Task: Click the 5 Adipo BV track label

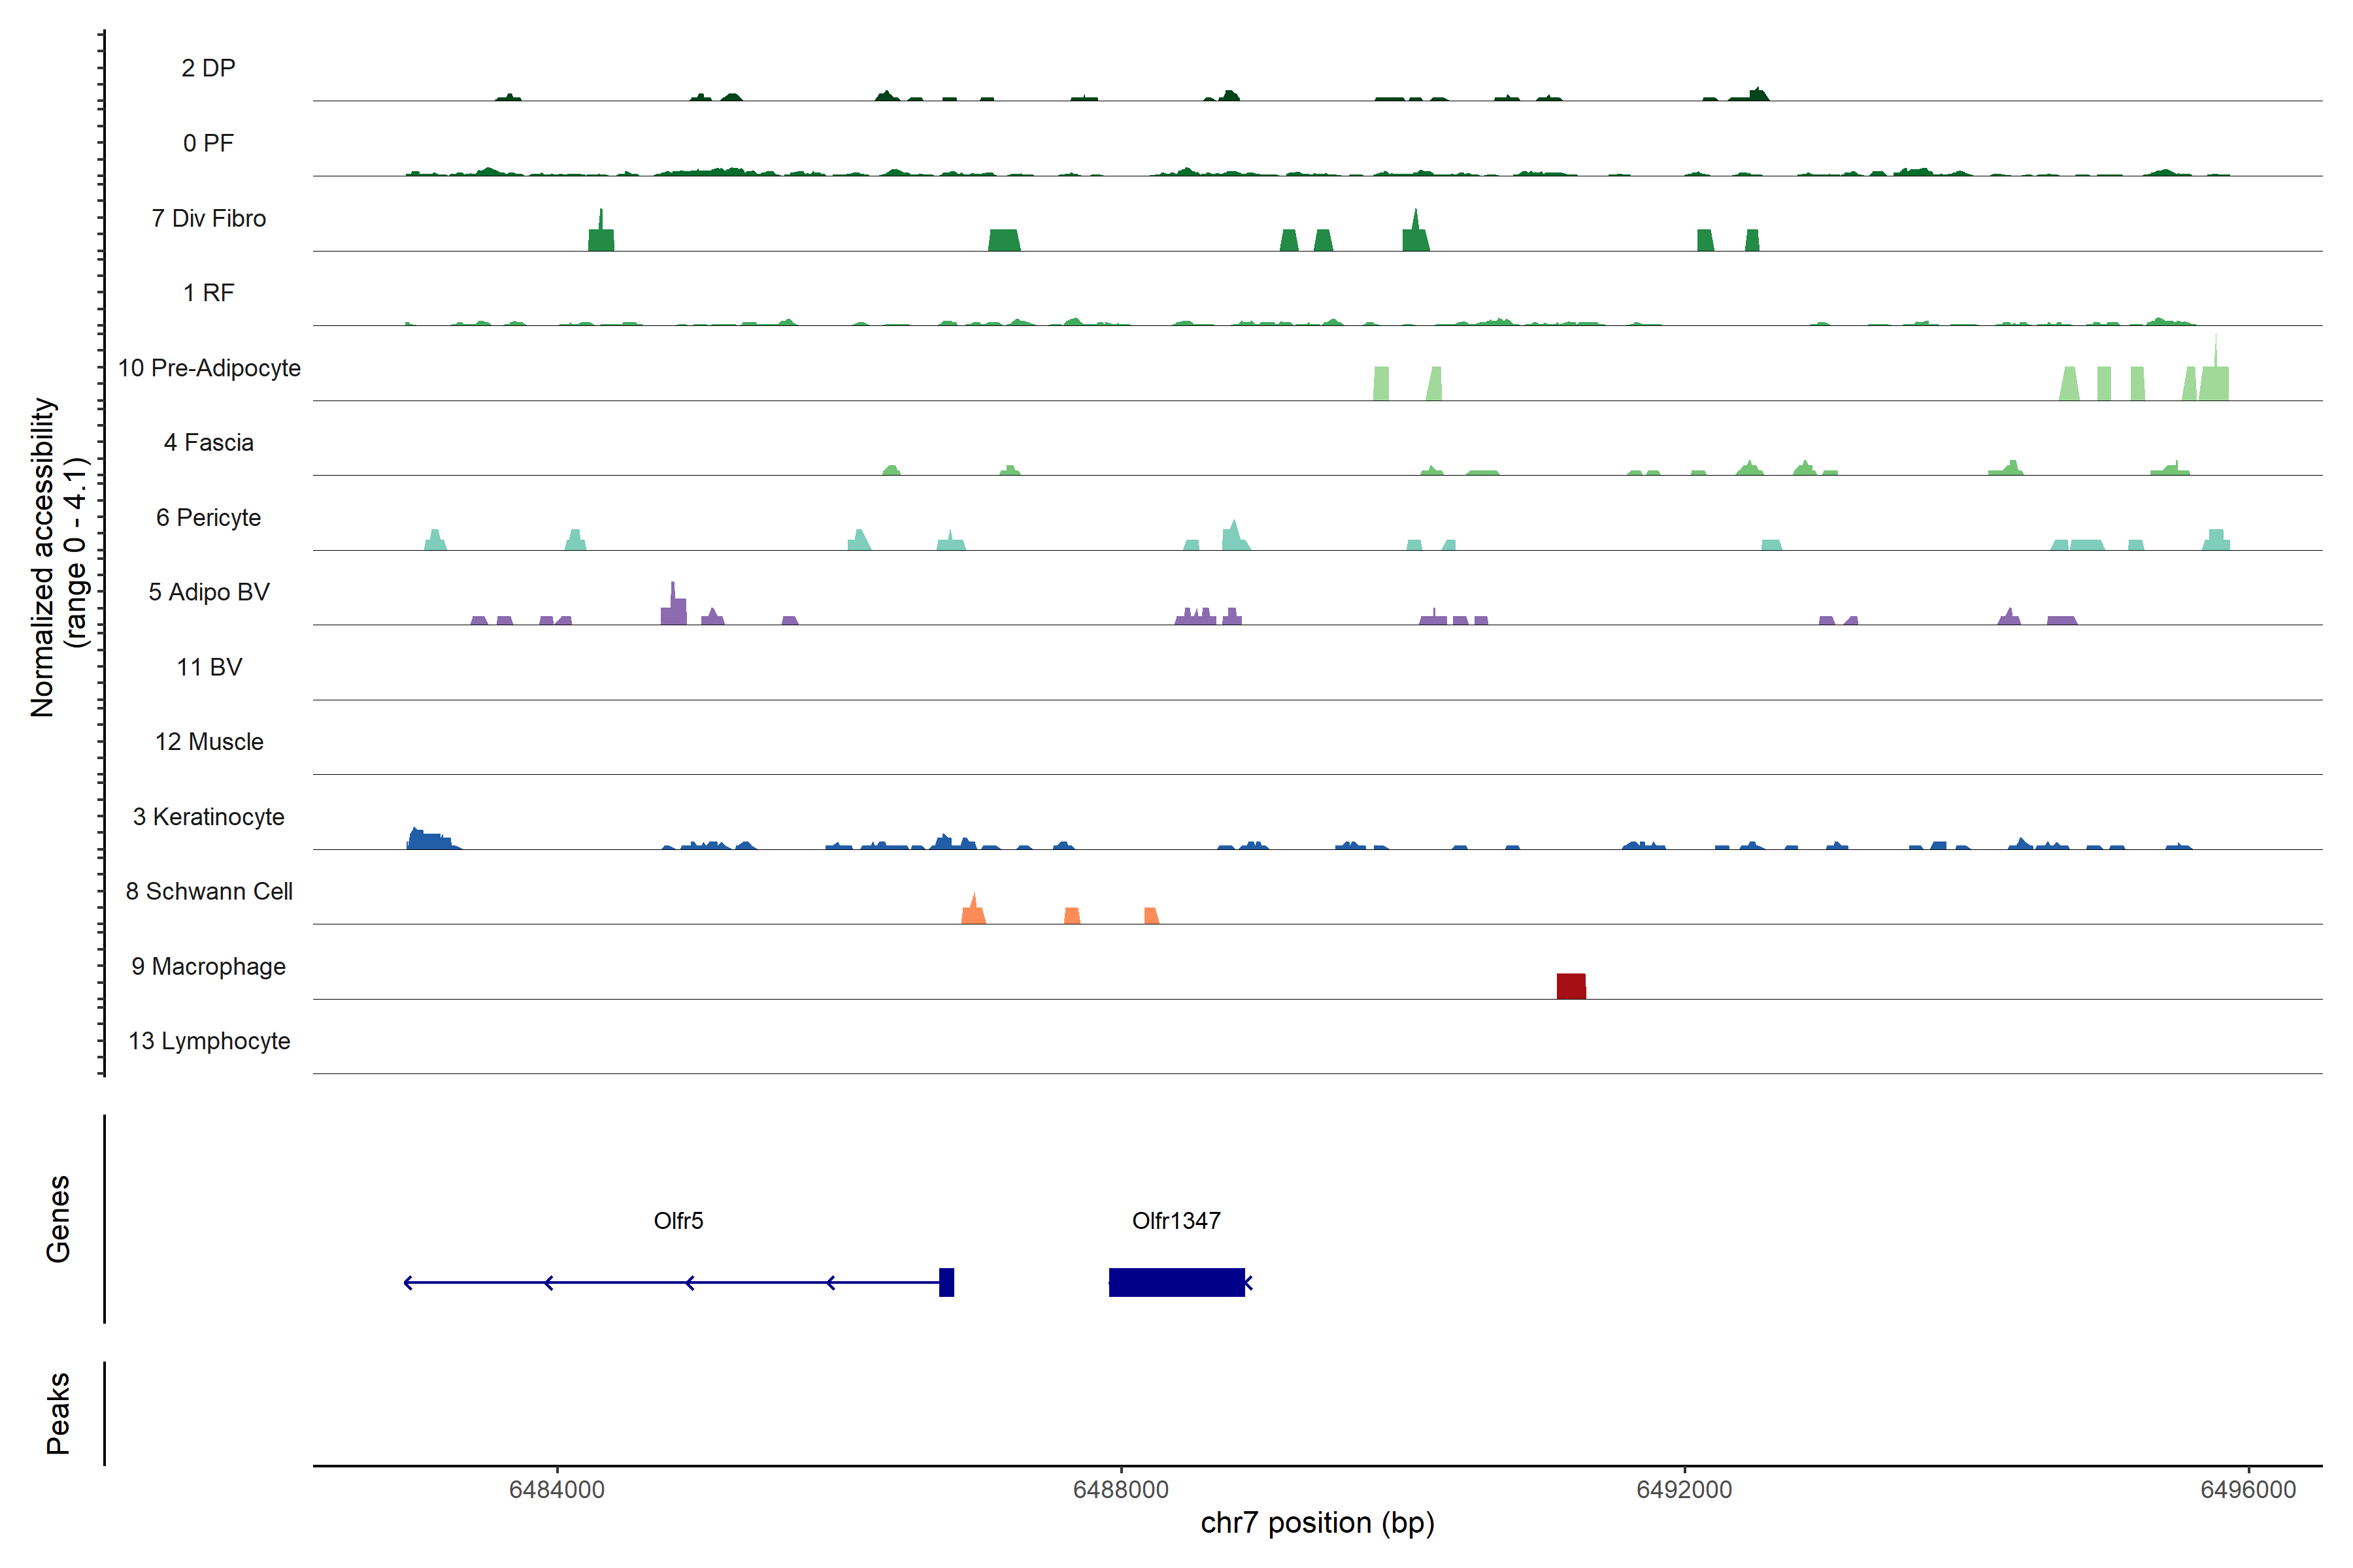Action: [209, 592]
